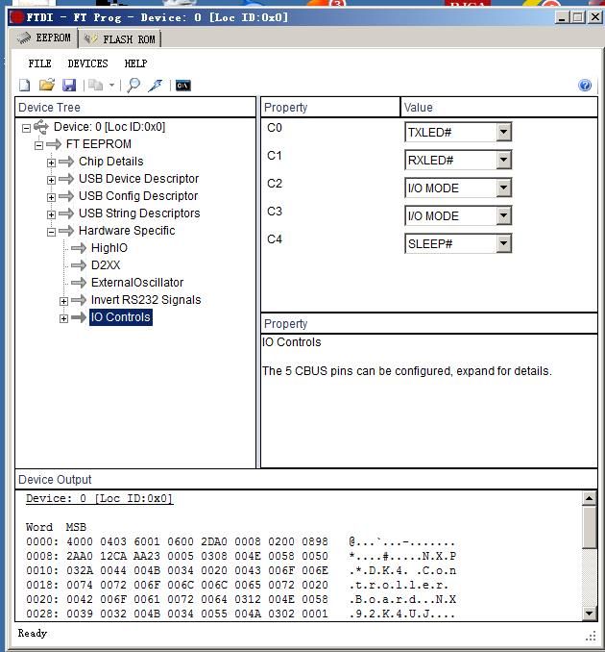Expand the USB Device Descriptor node
The image size is (605, 652).
(51, 180)
